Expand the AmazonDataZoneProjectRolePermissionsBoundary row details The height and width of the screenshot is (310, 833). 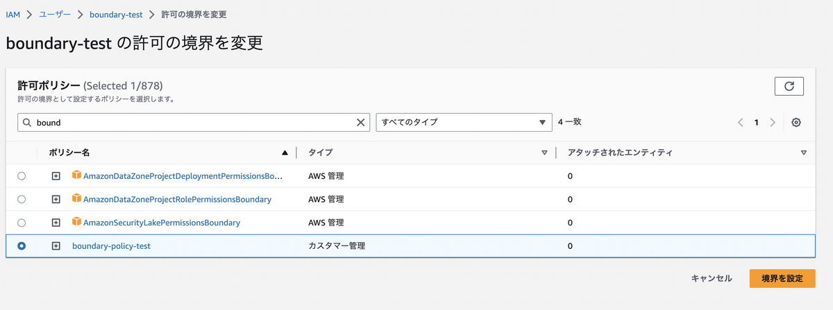click(56, 199)
